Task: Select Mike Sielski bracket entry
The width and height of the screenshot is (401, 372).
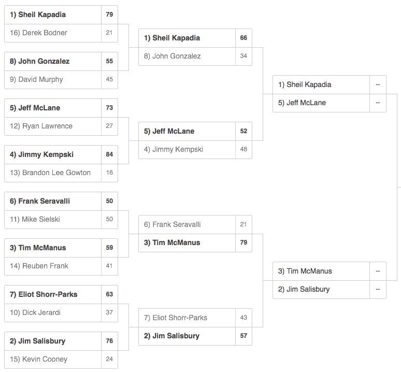Action: tap(61, 220)
